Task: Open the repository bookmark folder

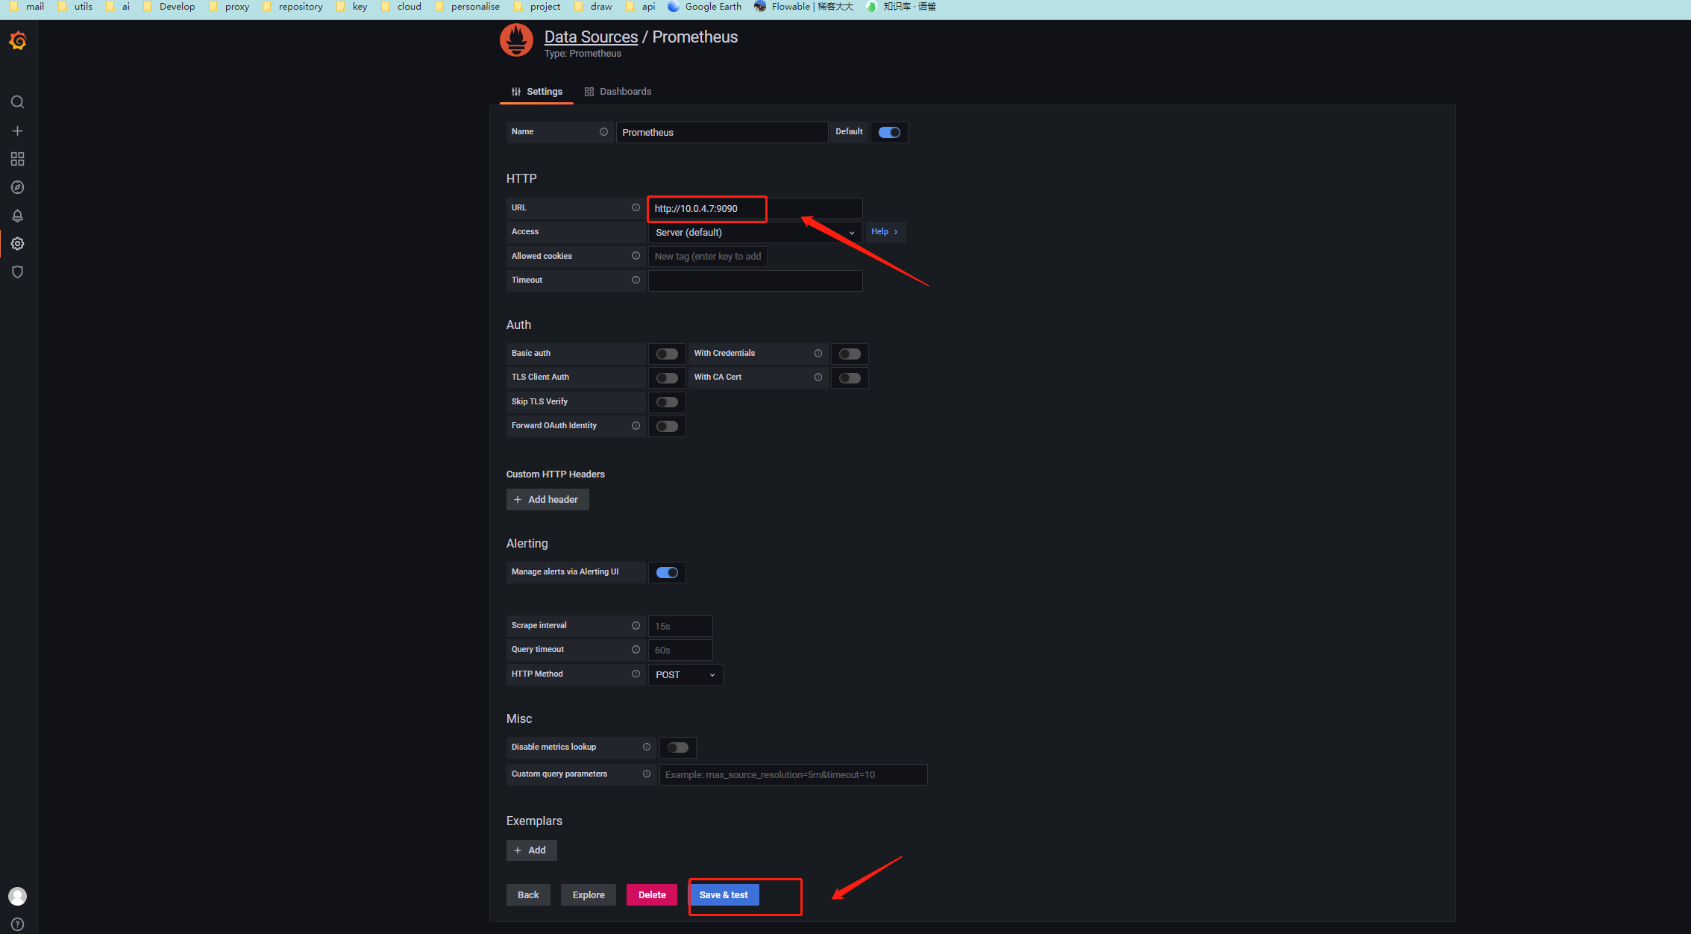Action: (292, 7)
